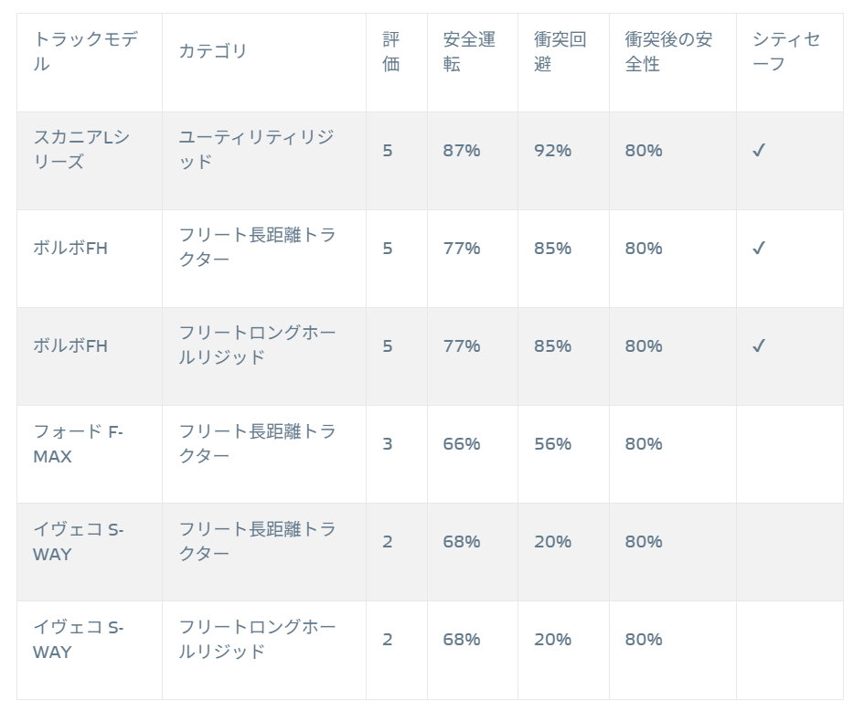Click the ユーティリティリジッド category cell

pyautogui.click(x=256, y=150)
